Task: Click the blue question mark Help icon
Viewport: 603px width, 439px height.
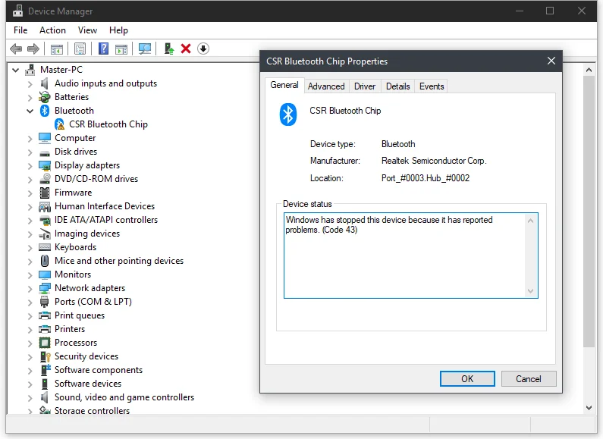Action: point(103,49)
